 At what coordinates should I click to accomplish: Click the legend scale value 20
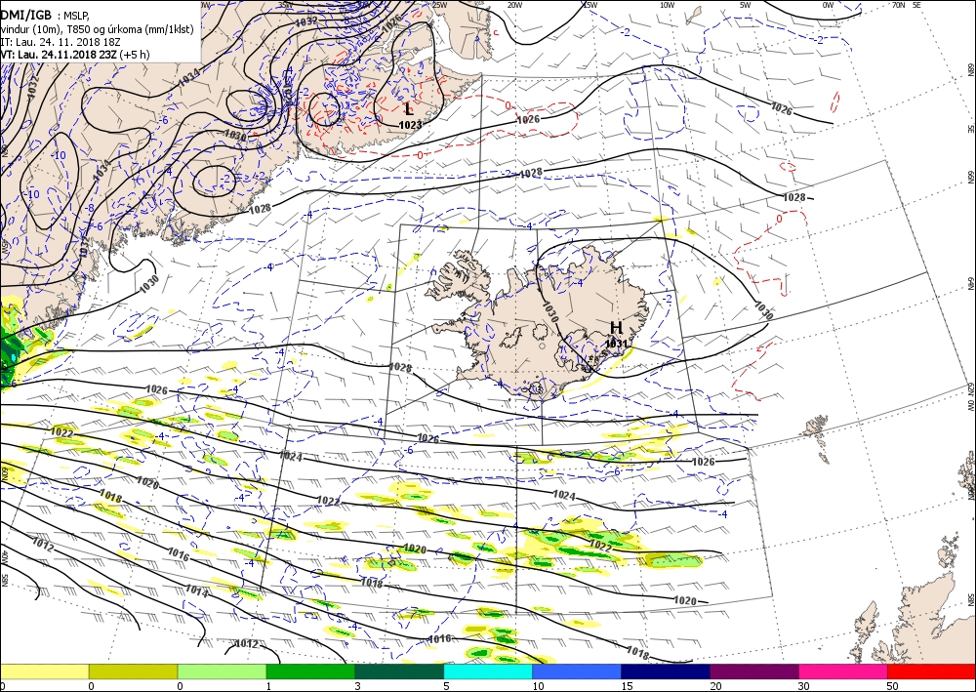(x=715, y=686)
